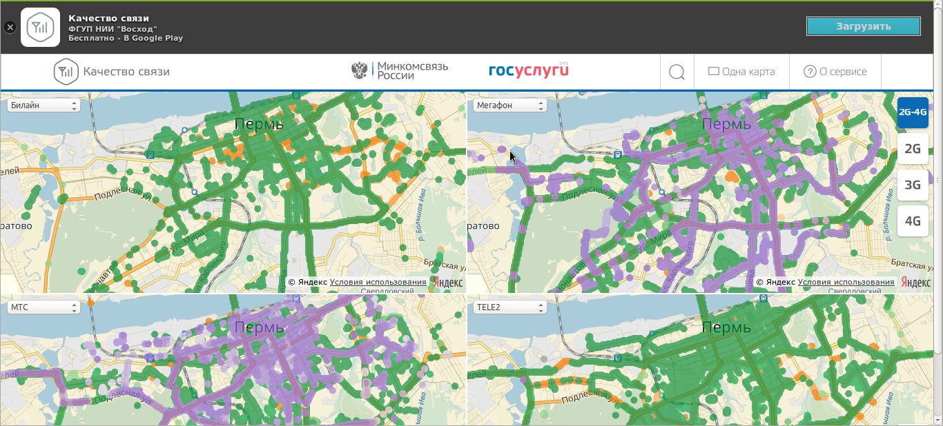
Task: Expand the Мегафон operator dropdown
Action: point(511,105)
